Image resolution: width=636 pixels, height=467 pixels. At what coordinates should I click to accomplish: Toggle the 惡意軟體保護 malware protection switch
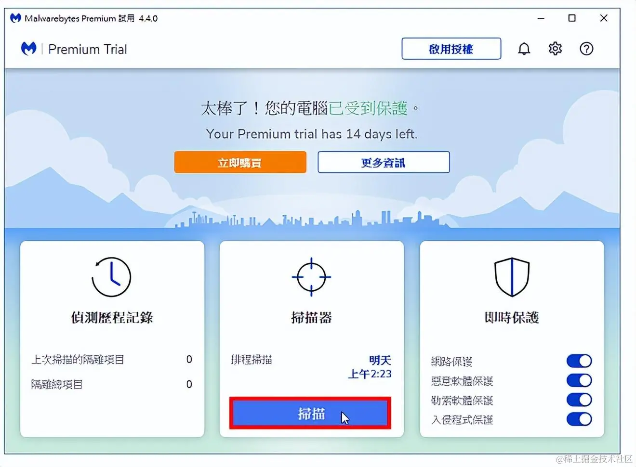[x=579, y=380]
